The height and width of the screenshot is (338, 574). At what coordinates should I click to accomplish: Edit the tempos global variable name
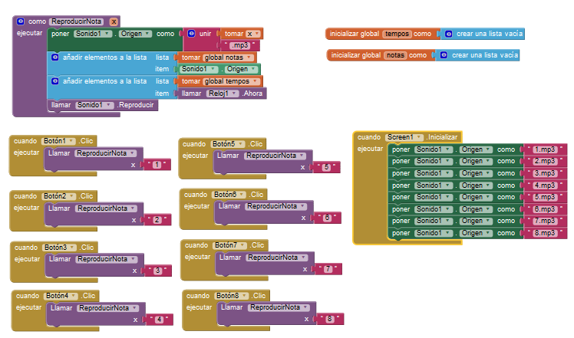click(x=396, y=34)
